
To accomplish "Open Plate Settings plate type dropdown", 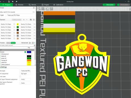I will (x=25, y=71).
